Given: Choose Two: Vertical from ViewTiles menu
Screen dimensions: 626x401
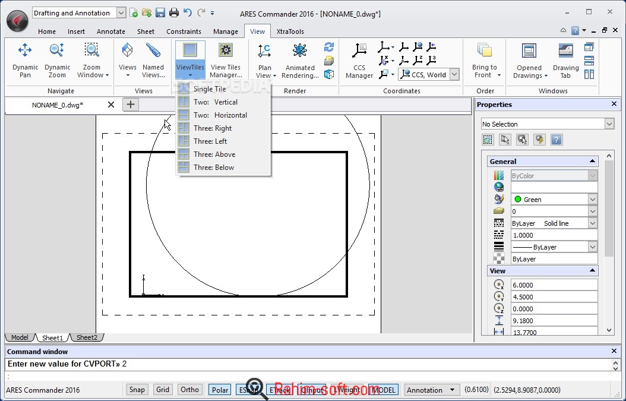Looking at the screenshot, I should pyautogui.click(x=215, y=102).
